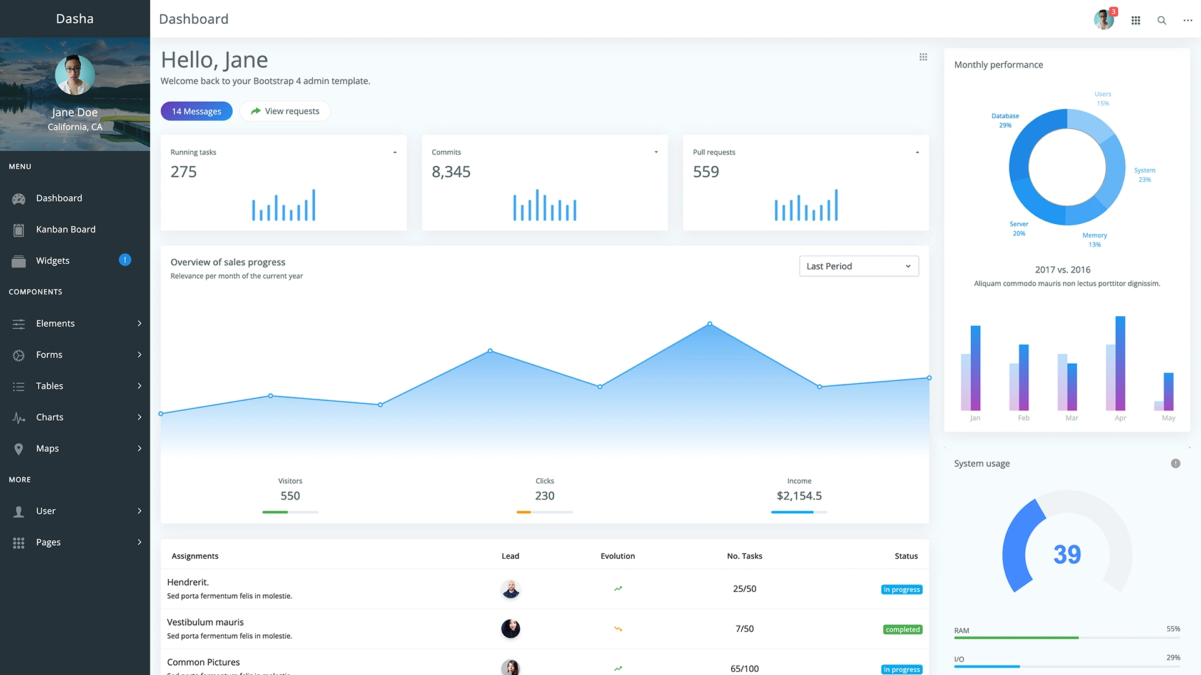Open the apps grid icon in top bar
Viewport: 1201px width, 675px height.
(x=1135, y=20)
